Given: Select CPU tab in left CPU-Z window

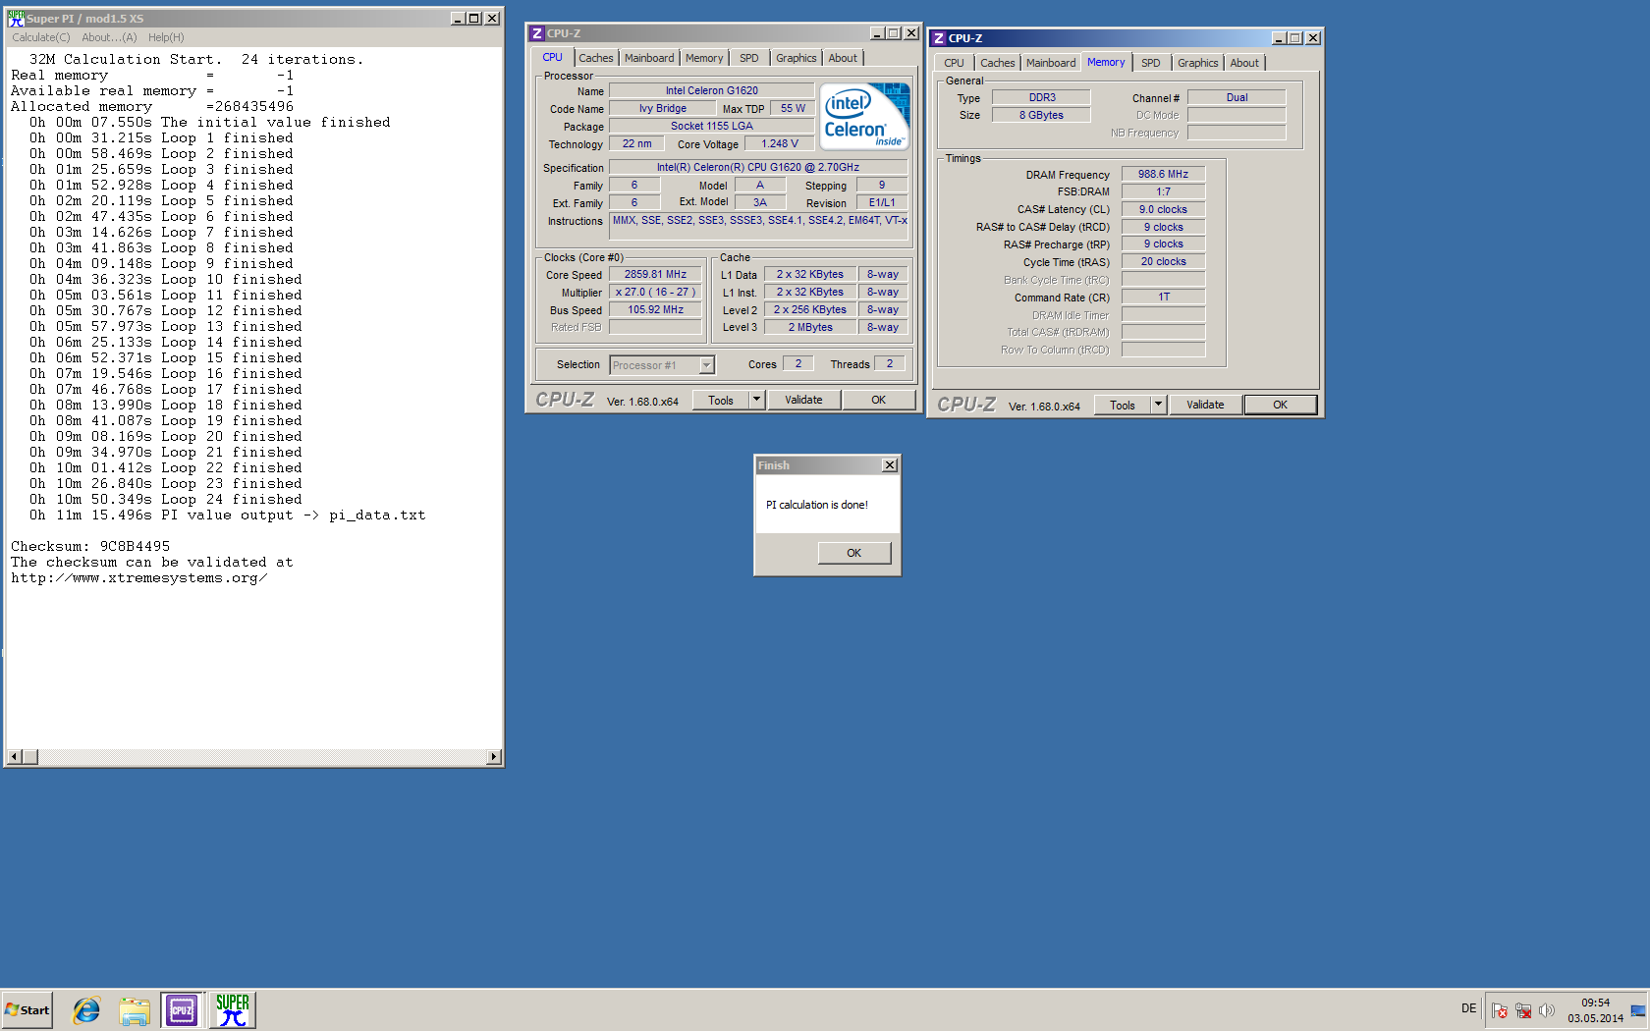Looking at the screenshot, I should pos(553,57).
